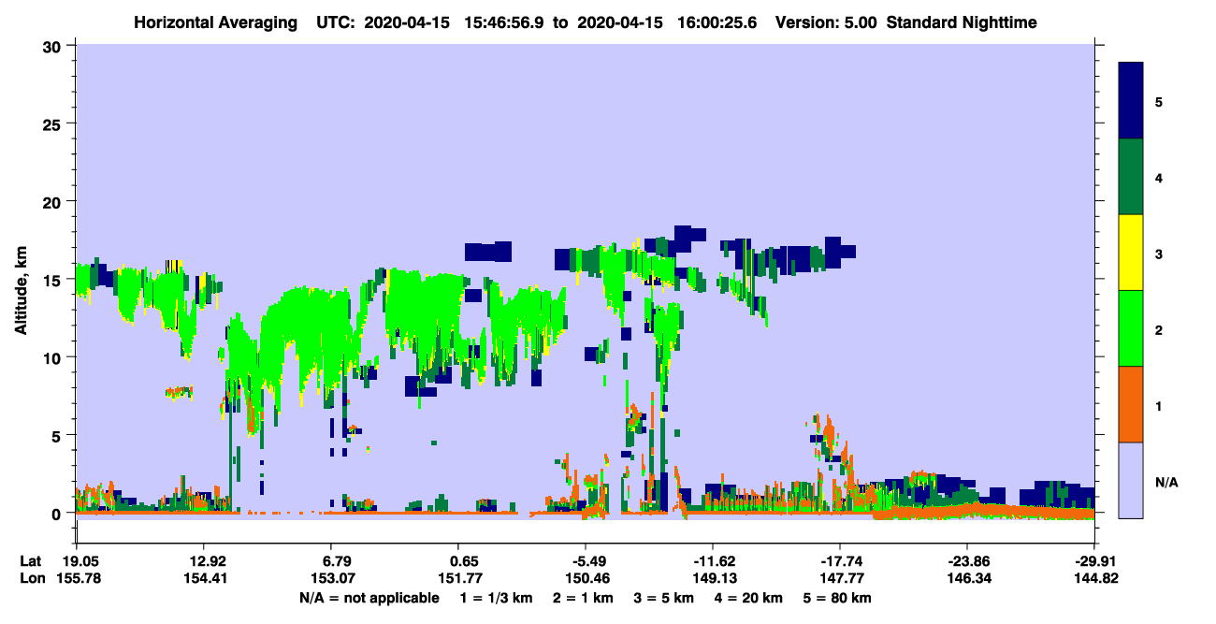Viewport: 1216px width, 624px height.
Task: Click the '1 = 1/3 km' legend note
Action: 498,598
